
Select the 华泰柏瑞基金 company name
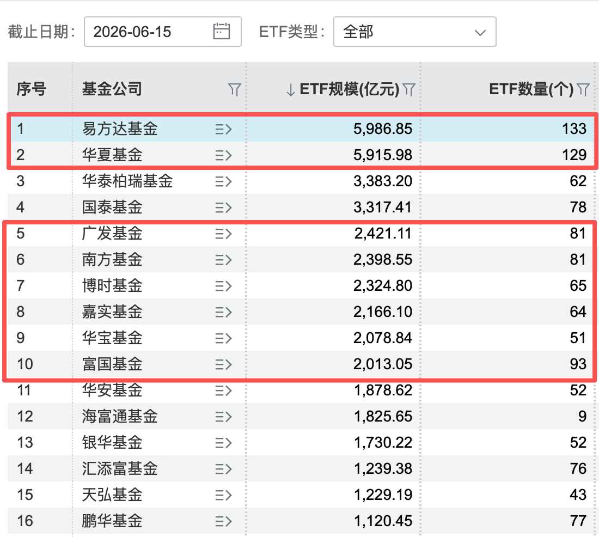pyautogui.click(x=127, y=181)
